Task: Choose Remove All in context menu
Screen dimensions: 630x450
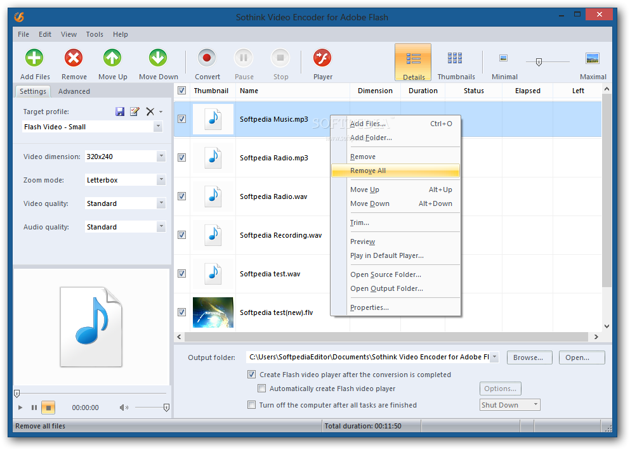Action: pos(395,170)
